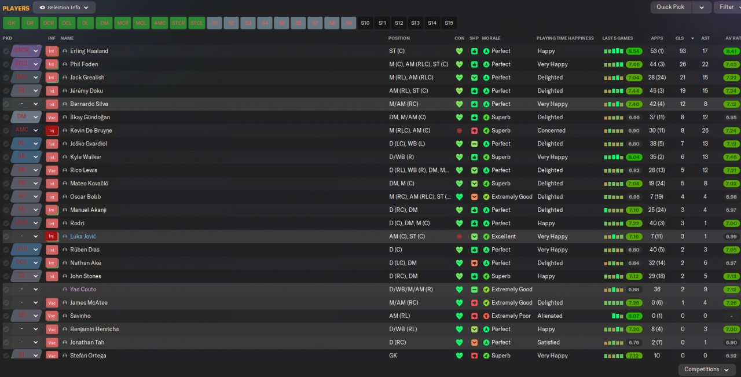Click the Vac badge next to İlkay Gündoğan
Image resolution: width=741 pixels, height=377 pixels.
52,117
